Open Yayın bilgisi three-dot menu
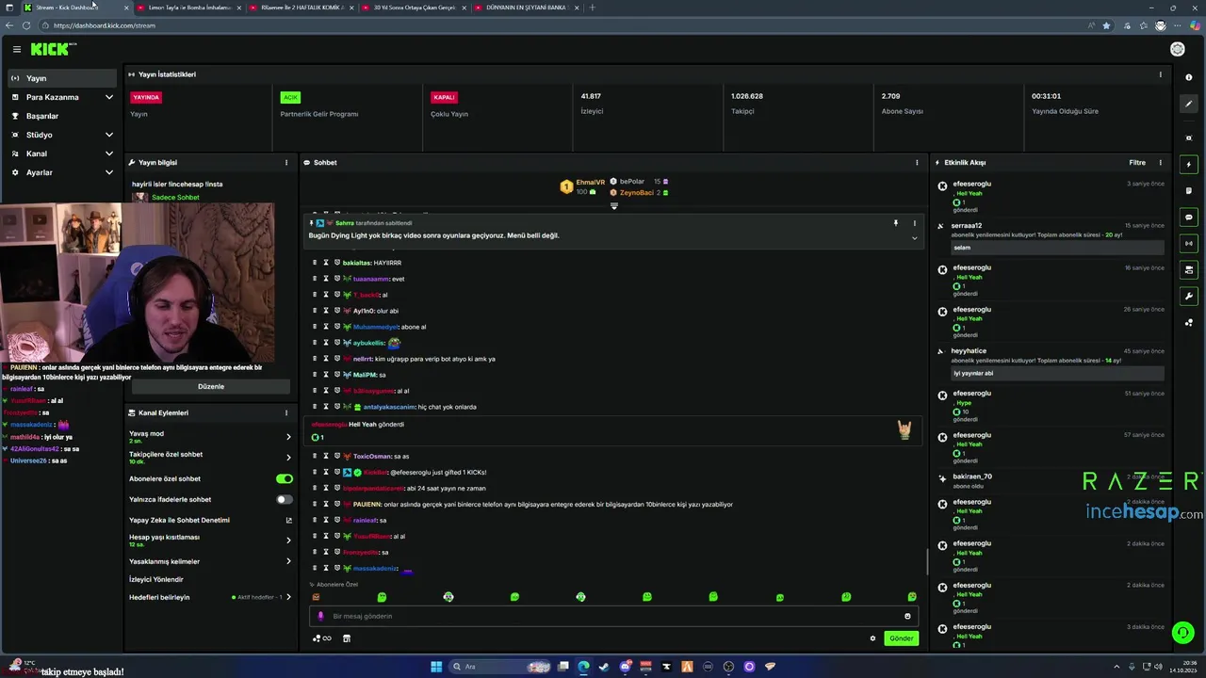 [286, 163]
